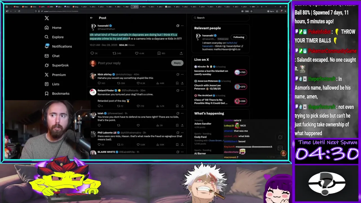Screen dimensions: 361x203
Task: Open hasanabi's avatar on the main post
Action: tap(93, 27)
